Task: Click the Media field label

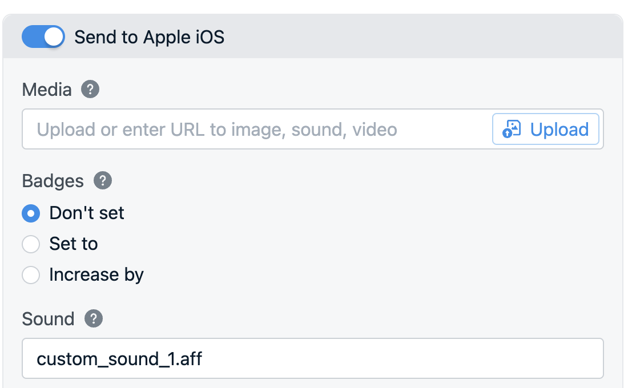Action: coord(47,90)
